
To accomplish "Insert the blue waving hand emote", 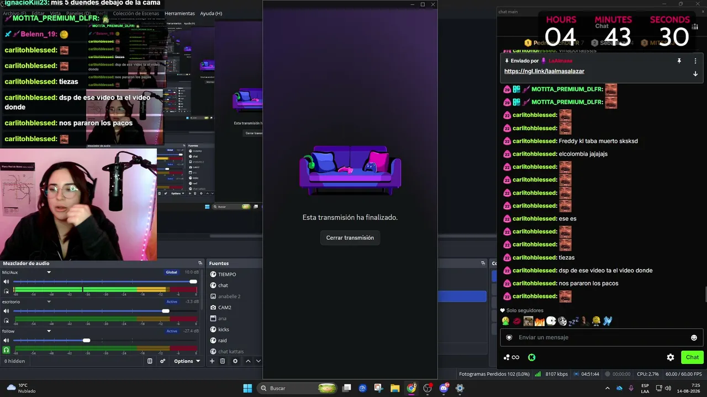I will [608, 321].
